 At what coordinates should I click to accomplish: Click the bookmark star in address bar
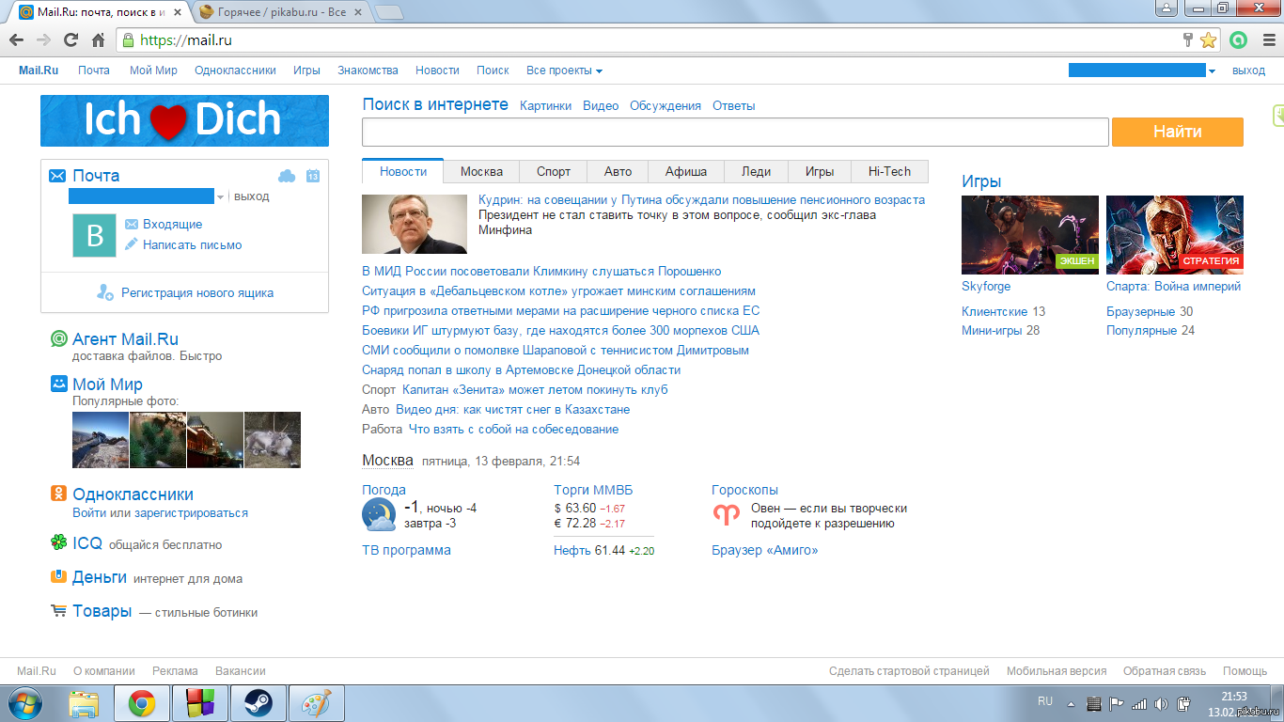point(1208,40)
